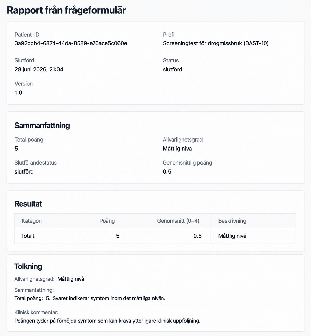Image resolution: width=311 pixels, height=336 pixels.
Task: Click the Slutförandestatus value slutförd
Action: point(24,172)
